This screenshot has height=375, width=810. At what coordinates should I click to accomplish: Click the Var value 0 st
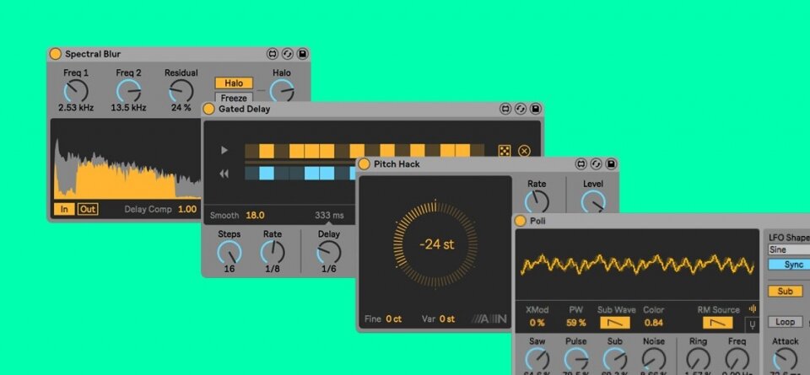[x=447, y=319]
